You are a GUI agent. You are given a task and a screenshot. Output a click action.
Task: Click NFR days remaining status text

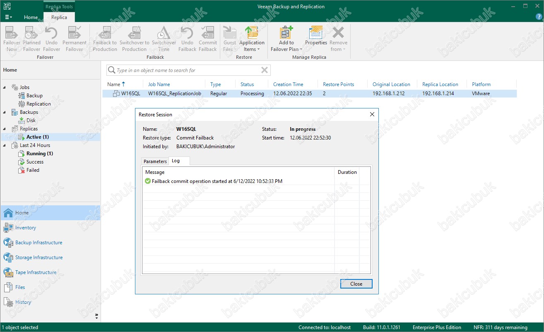coord(501,327)
